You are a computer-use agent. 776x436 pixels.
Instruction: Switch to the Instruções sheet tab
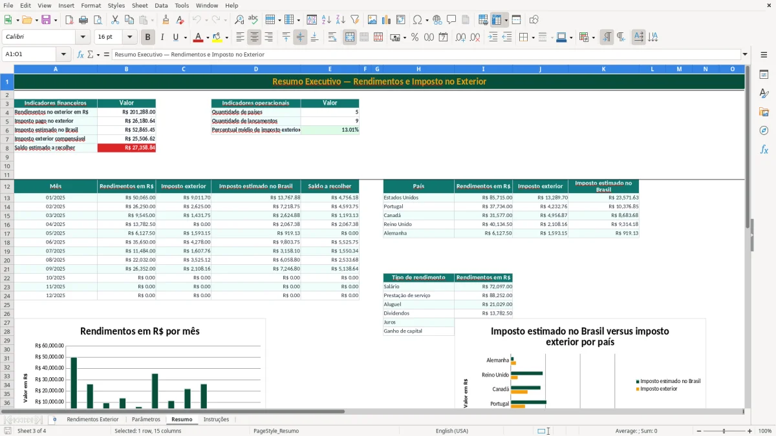217,419
